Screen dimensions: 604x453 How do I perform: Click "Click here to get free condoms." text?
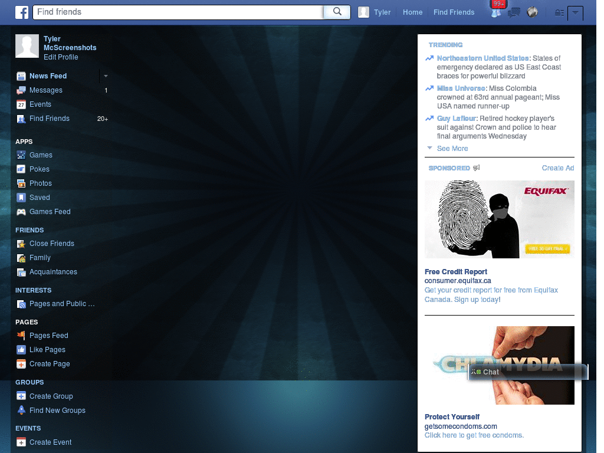pyautogui.click(x=474, y=435)
